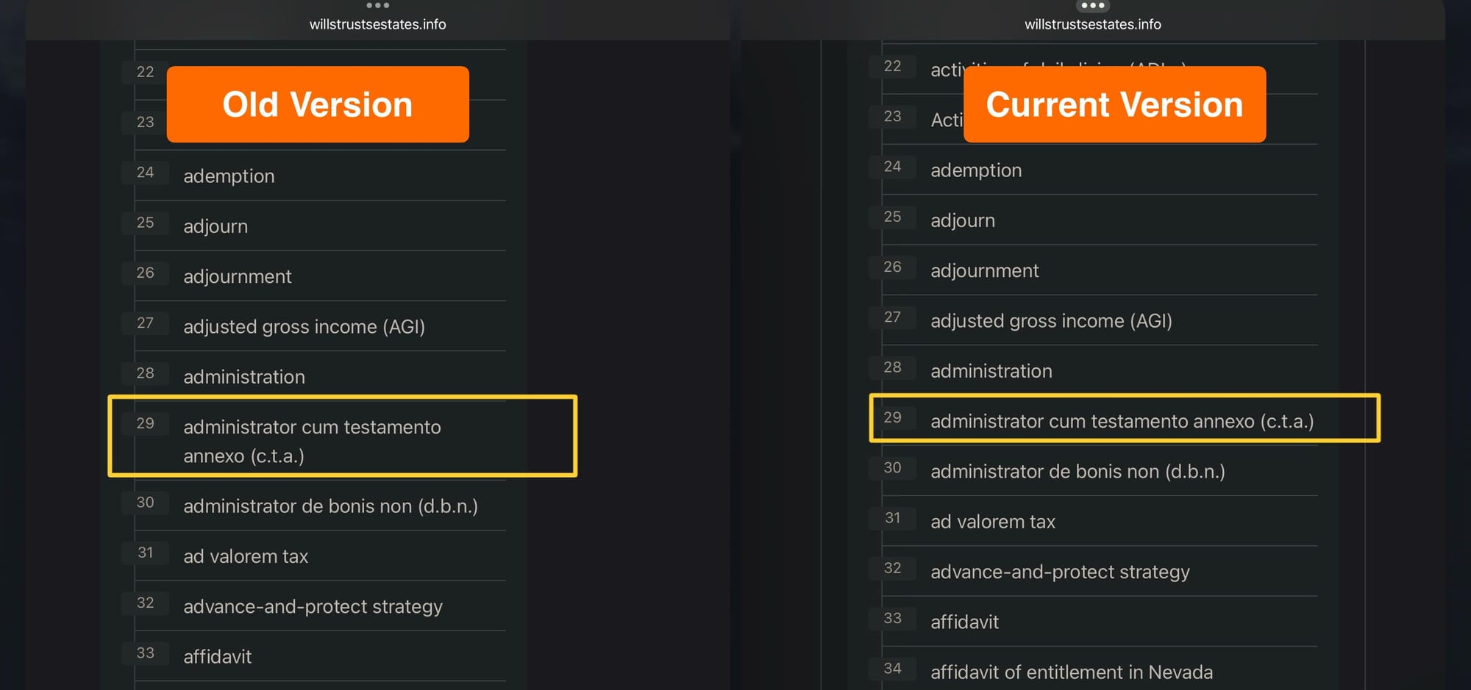Select 'ad valorem tax' in the right window

993,522
